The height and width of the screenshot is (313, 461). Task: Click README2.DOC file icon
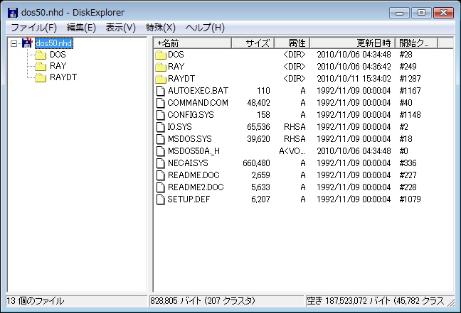pos(161,187)
